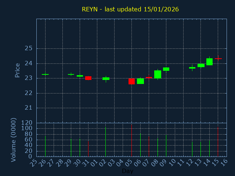Viewport: 235px width, 176px height.
Task: Click the red candlestick on day 05
Action: pos(131,81)
